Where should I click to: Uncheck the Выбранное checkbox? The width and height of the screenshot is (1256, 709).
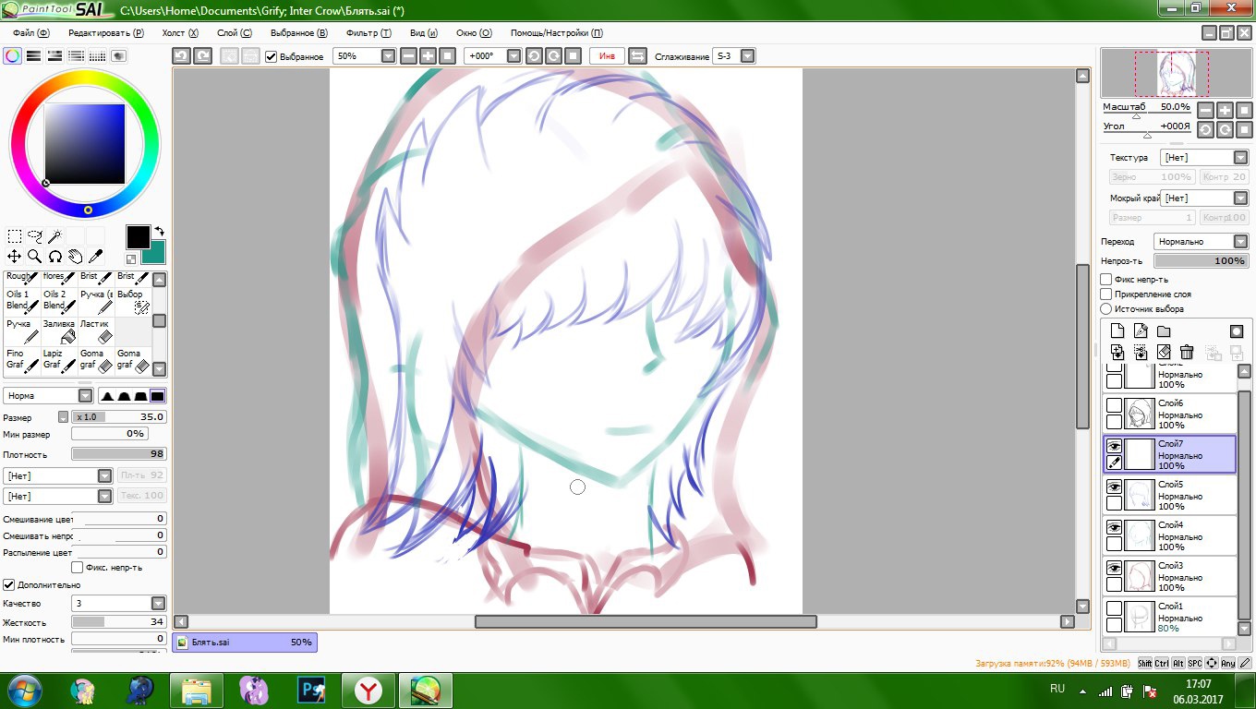272,56
